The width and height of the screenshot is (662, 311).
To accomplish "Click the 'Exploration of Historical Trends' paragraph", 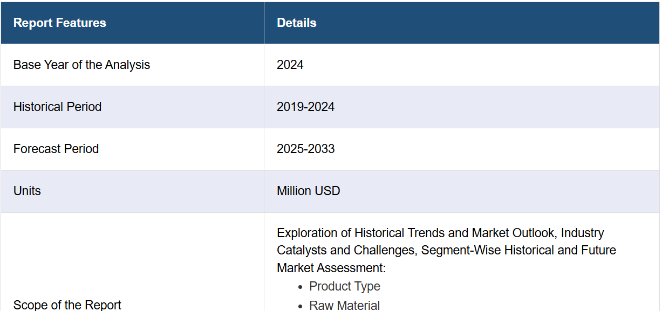I will [447, 250].
